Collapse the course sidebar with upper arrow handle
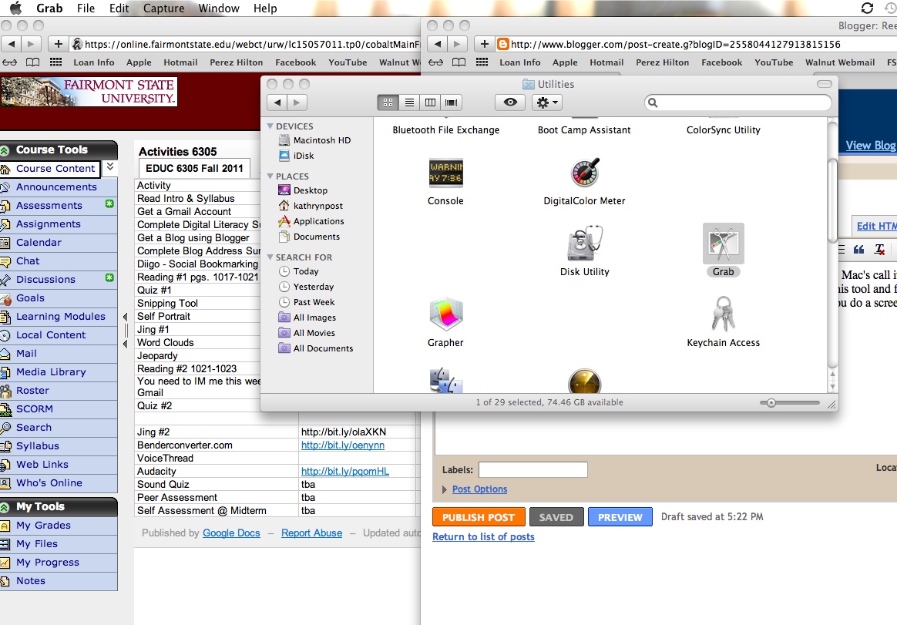Viewport: 897px width, 625px height. pyautogui.click(x=126, y=317)
